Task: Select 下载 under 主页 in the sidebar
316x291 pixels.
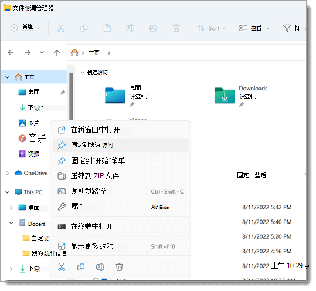Action: (x=34, y=108)
